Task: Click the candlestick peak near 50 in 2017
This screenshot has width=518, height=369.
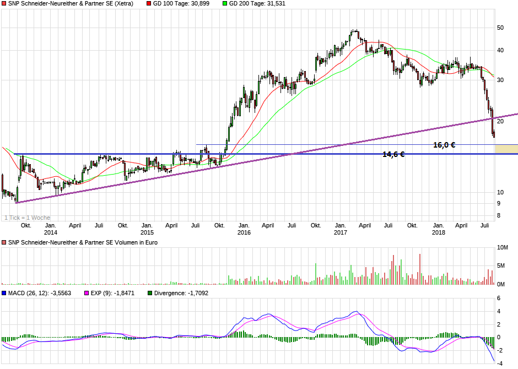Action: (x=354, y=32)
